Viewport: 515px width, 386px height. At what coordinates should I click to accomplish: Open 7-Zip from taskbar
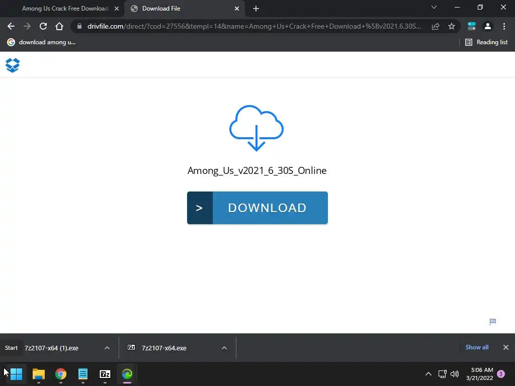105,374
